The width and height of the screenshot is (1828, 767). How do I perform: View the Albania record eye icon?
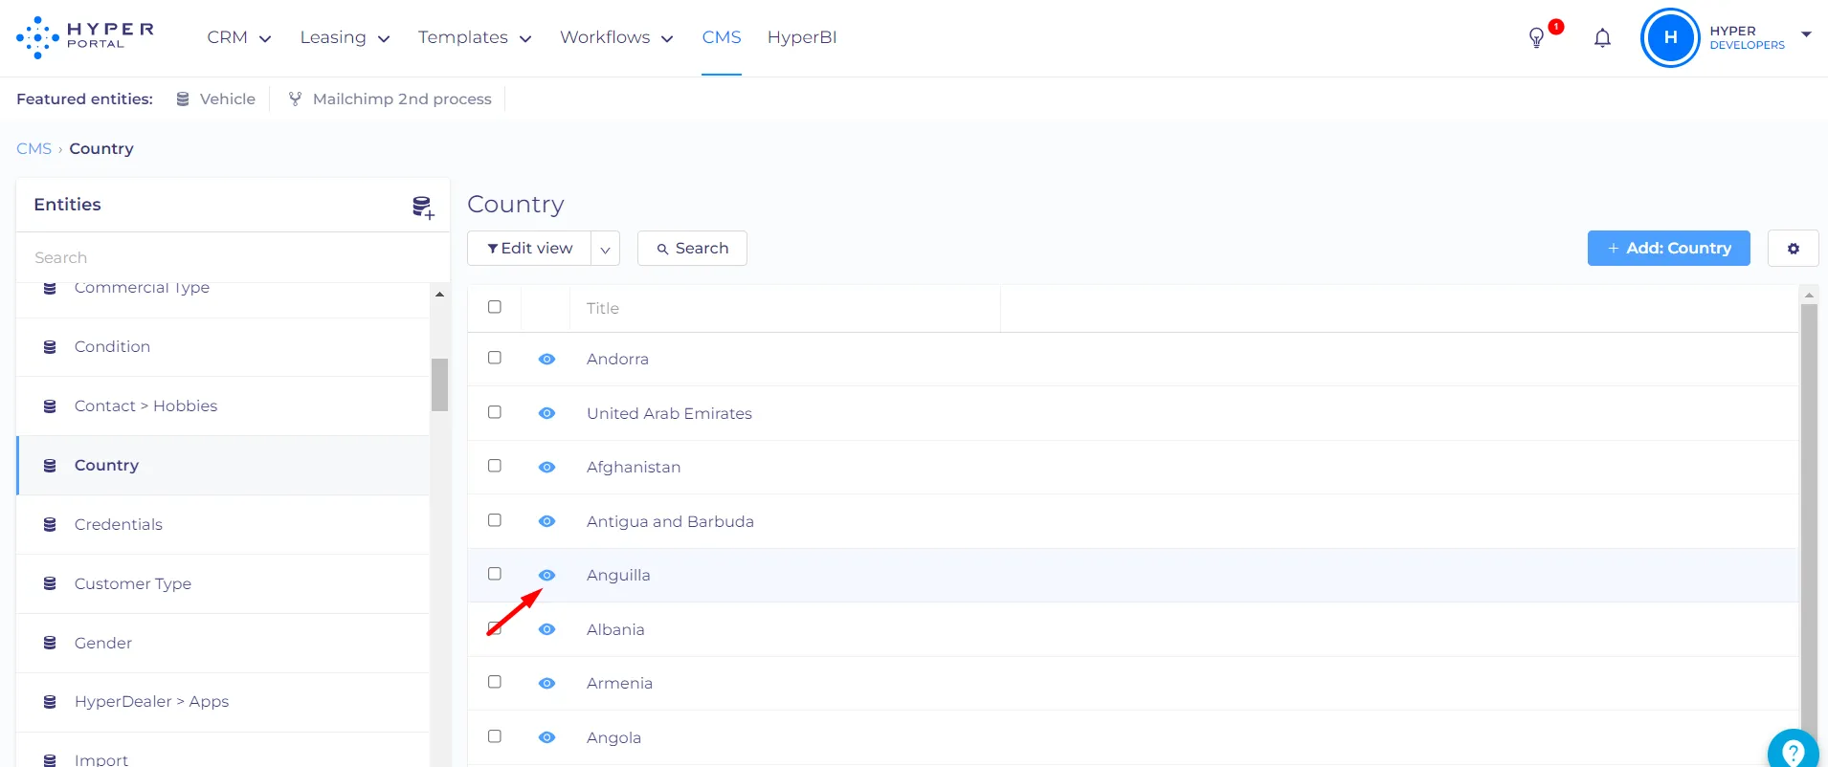click(546, 629)
